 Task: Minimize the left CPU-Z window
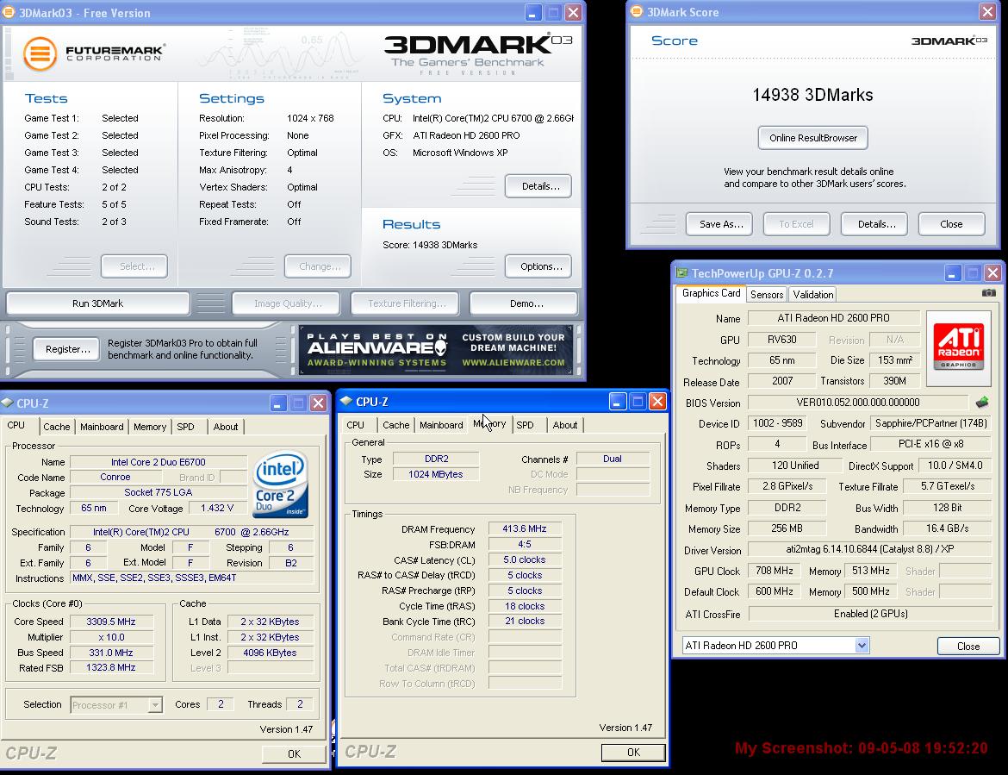click(277, 403)
